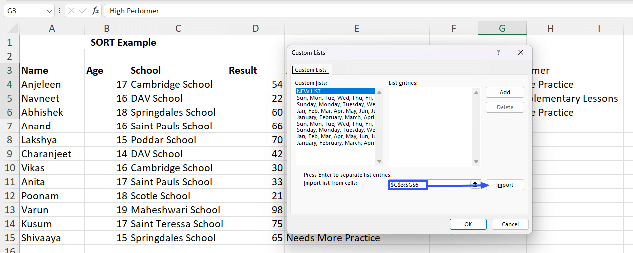Select the row 3 header
The image size is (633, 253).
click(10, 70)
